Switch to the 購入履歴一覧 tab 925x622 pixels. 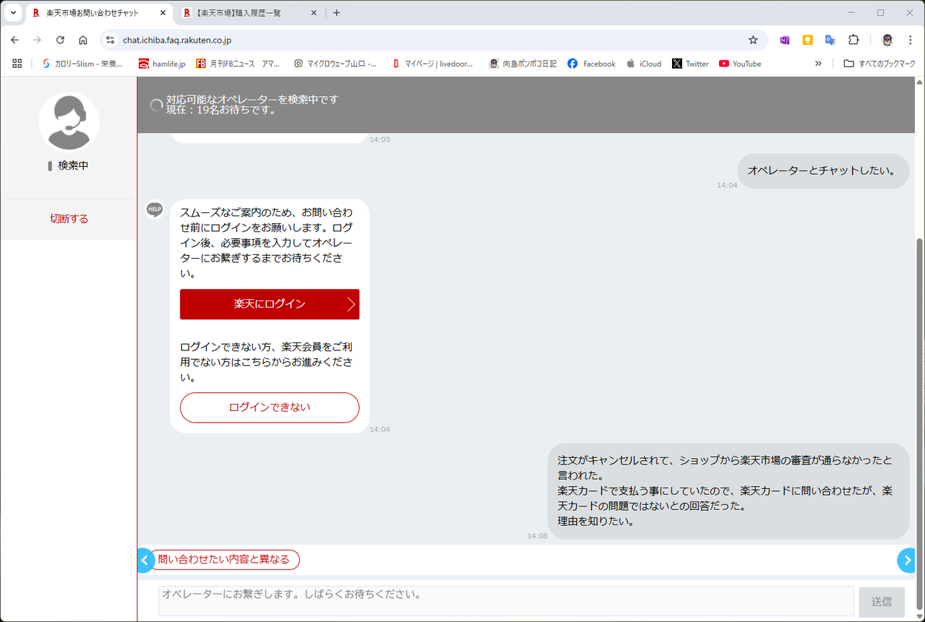pyautogui.click(x=249, y=13)
